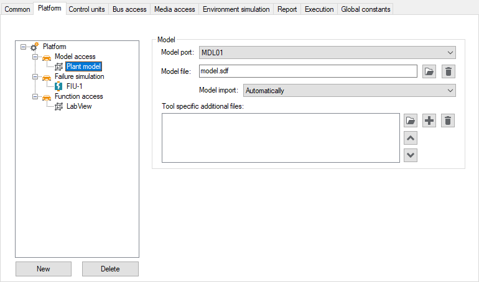The width and height of the screenshot is (479, 282).
Task: Browse for the model file
Action: click(x=429, y=71)
